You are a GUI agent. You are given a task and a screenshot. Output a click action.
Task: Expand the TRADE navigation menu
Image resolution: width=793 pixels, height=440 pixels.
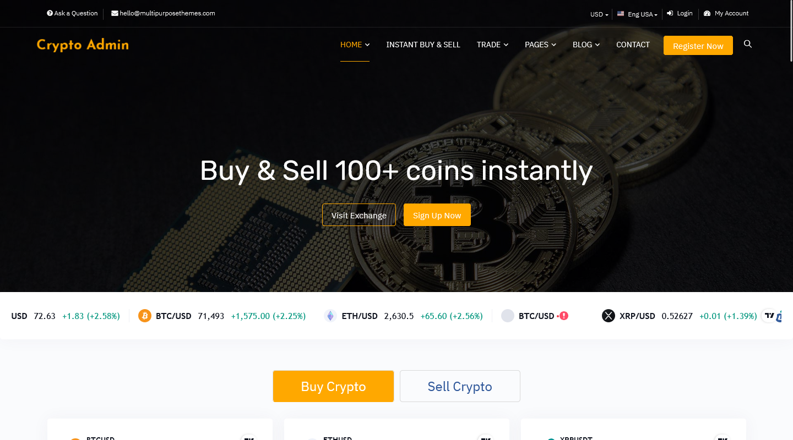[492, 45]
